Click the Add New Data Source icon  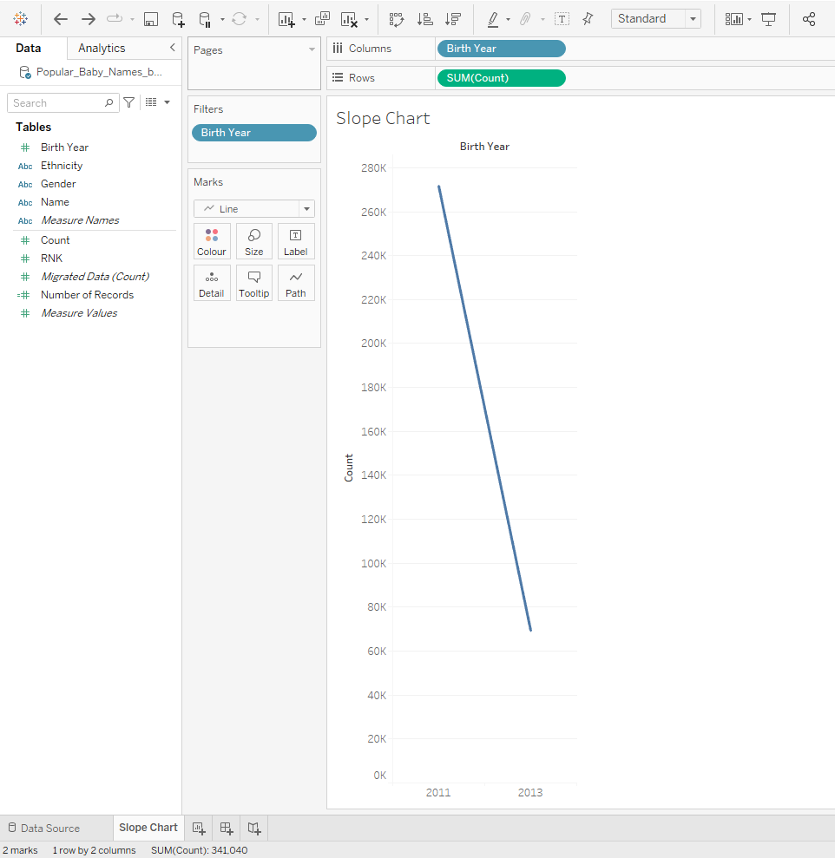(178, 19)
